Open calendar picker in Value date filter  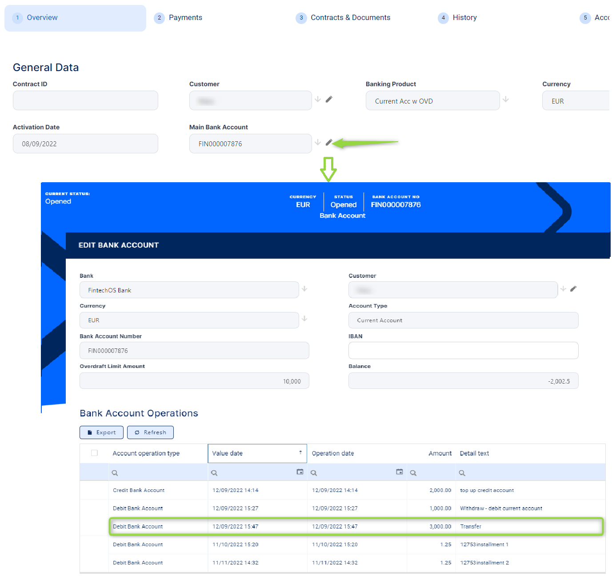tap(300, 472)
